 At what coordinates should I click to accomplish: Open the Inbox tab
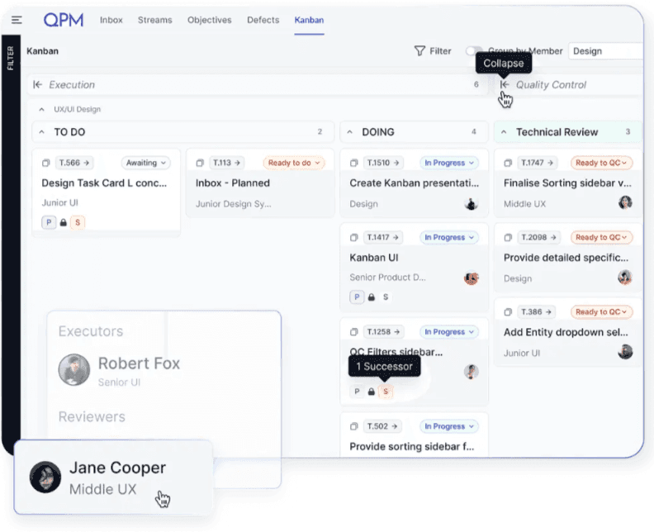[x=111, y=20]
